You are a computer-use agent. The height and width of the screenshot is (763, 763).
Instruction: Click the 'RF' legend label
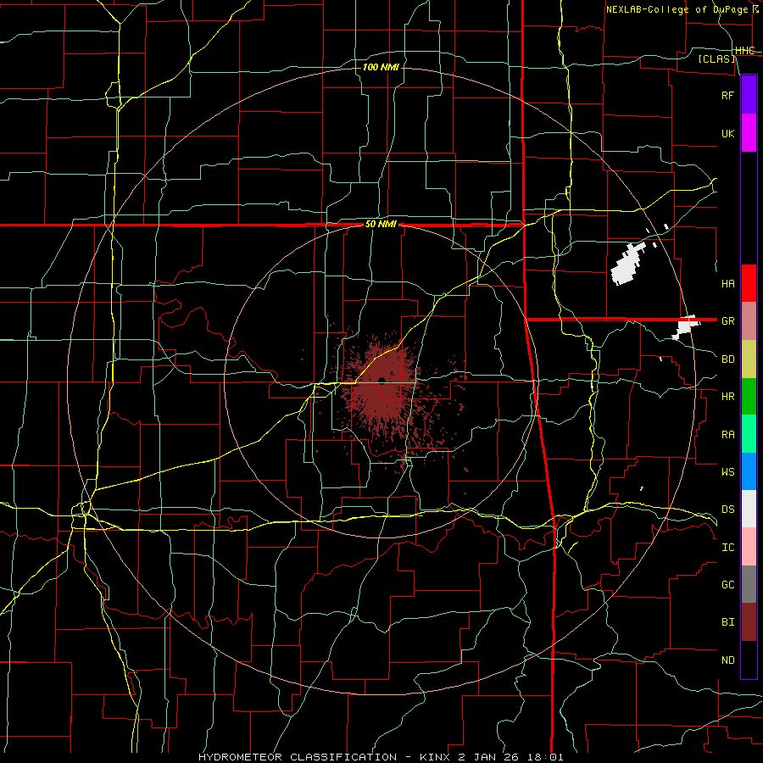728,95
